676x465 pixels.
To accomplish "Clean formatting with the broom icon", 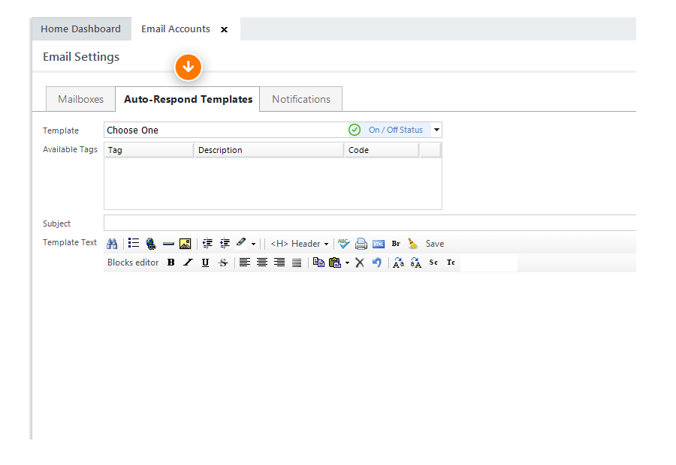I will coord(413,244).
